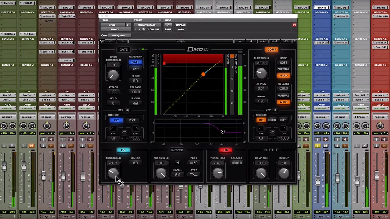Open Waves help question mark button
This screenshot has width=390, height=219.
click(x=294, y=41)
